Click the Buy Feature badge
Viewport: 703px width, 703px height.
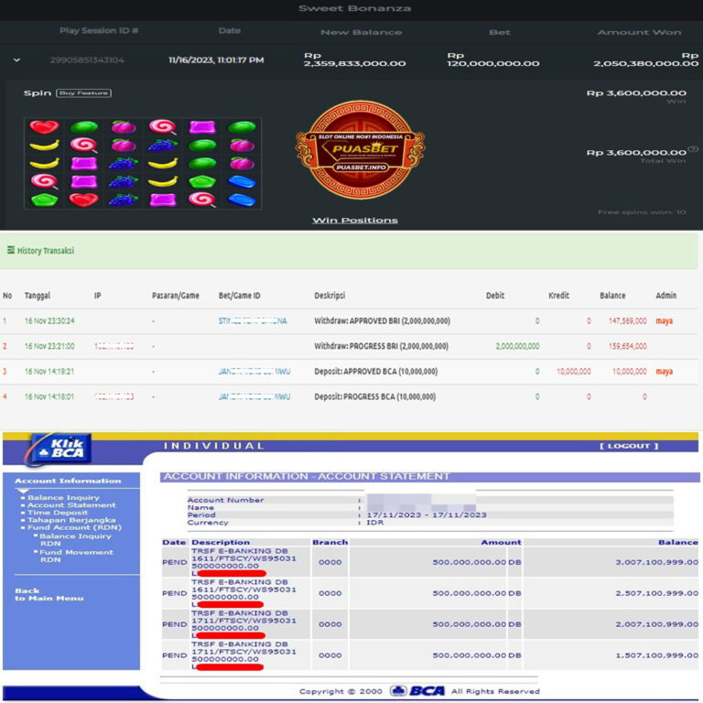coord(83,93)
